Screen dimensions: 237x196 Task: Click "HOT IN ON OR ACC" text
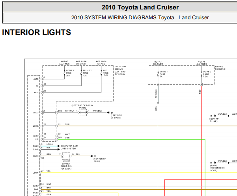coord(101,63)
